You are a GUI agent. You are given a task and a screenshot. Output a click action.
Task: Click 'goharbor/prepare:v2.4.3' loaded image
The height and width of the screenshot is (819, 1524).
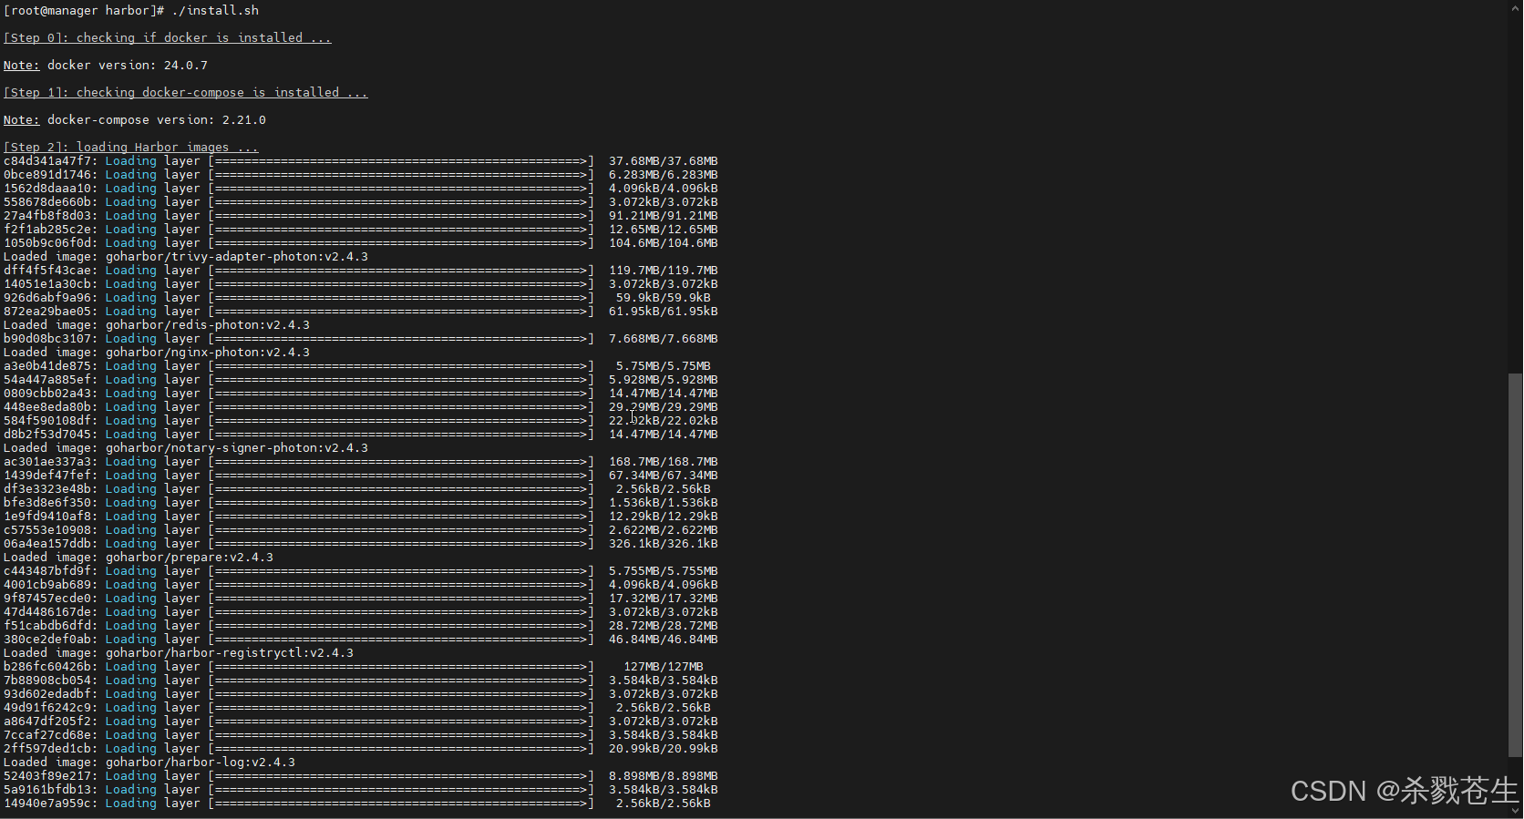(x=190, y=558)
